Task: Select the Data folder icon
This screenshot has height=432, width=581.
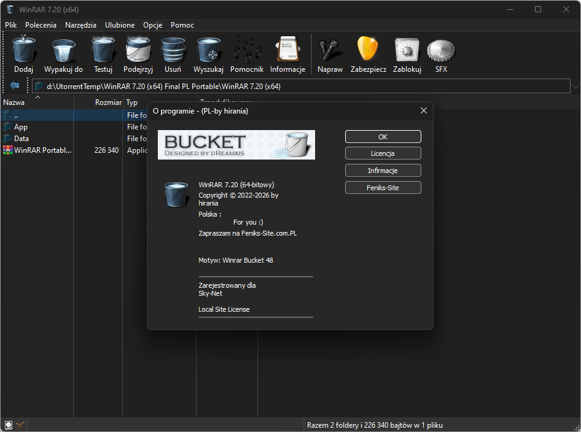Action: (x=8, y=139)
